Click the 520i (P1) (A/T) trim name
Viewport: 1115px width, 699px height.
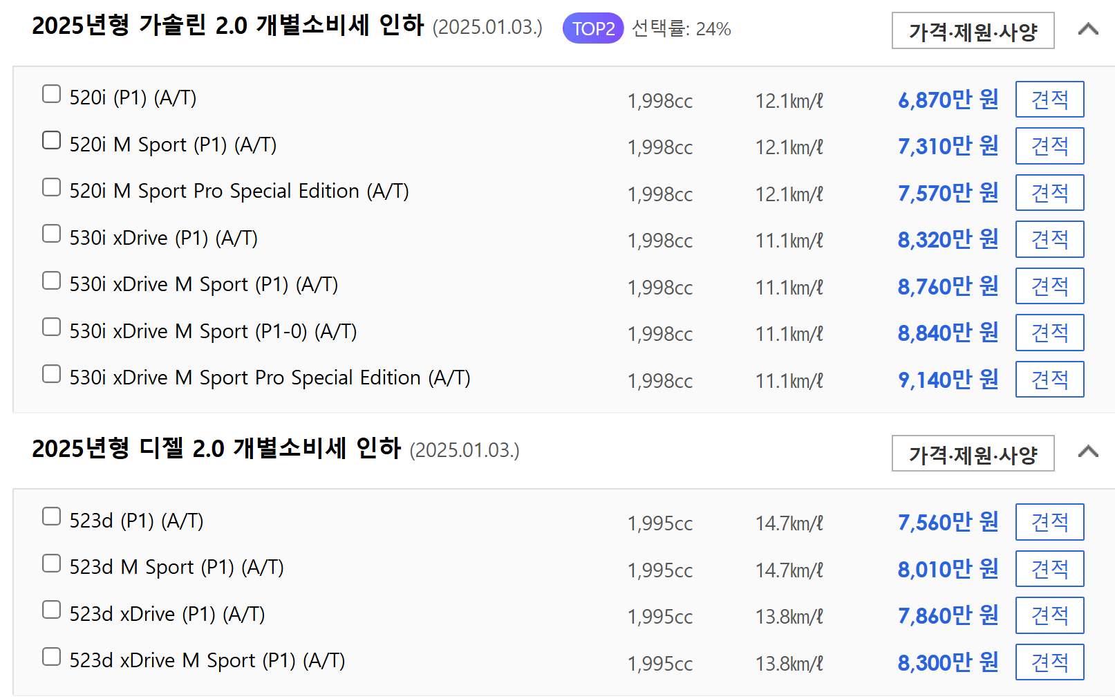click(133, 97)
